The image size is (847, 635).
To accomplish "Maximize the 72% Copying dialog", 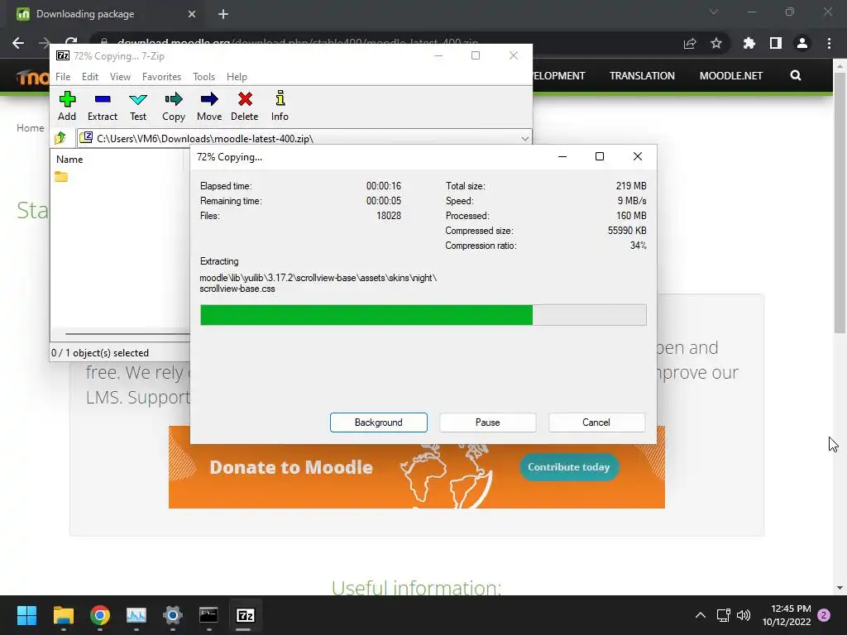I will (600, 156).
